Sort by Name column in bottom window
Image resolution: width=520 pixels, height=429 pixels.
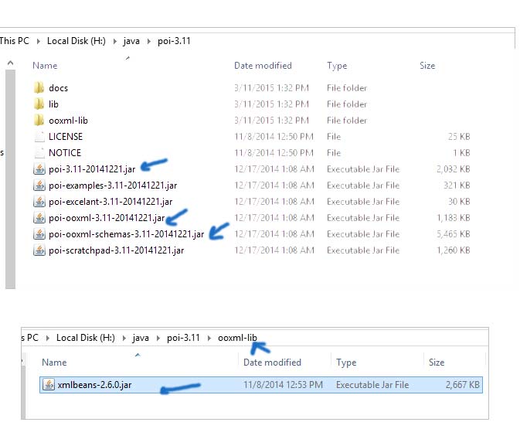pos(54,363)
